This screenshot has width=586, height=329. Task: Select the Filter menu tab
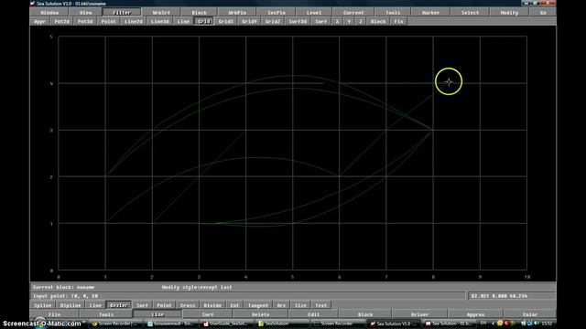[x=122, y=12]
